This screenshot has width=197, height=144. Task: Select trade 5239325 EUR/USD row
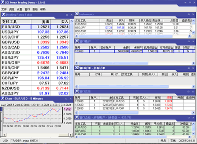(135, 101)
